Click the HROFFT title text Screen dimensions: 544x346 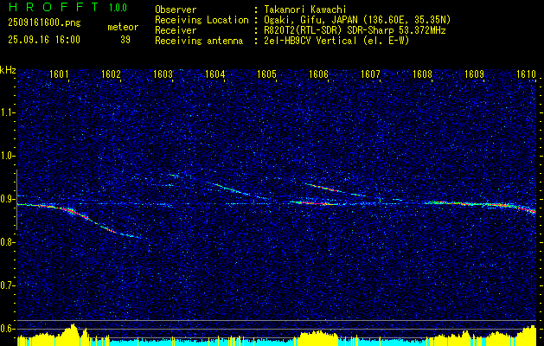(x=54, y=7)
